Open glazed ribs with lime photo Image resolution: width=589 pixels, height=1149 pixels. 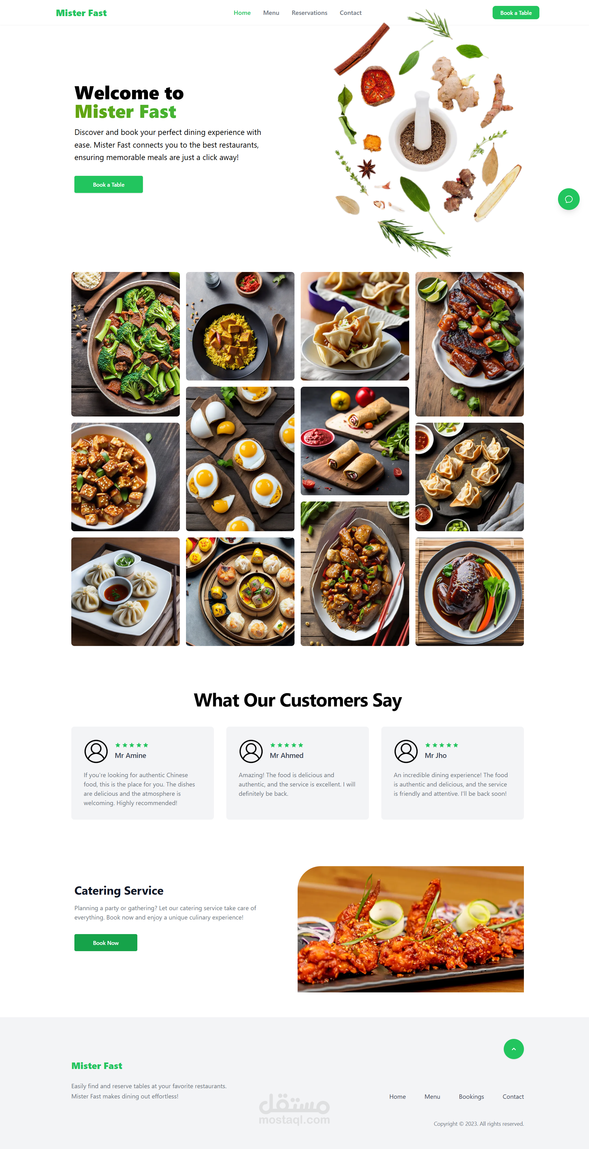[x=470, y=344]
